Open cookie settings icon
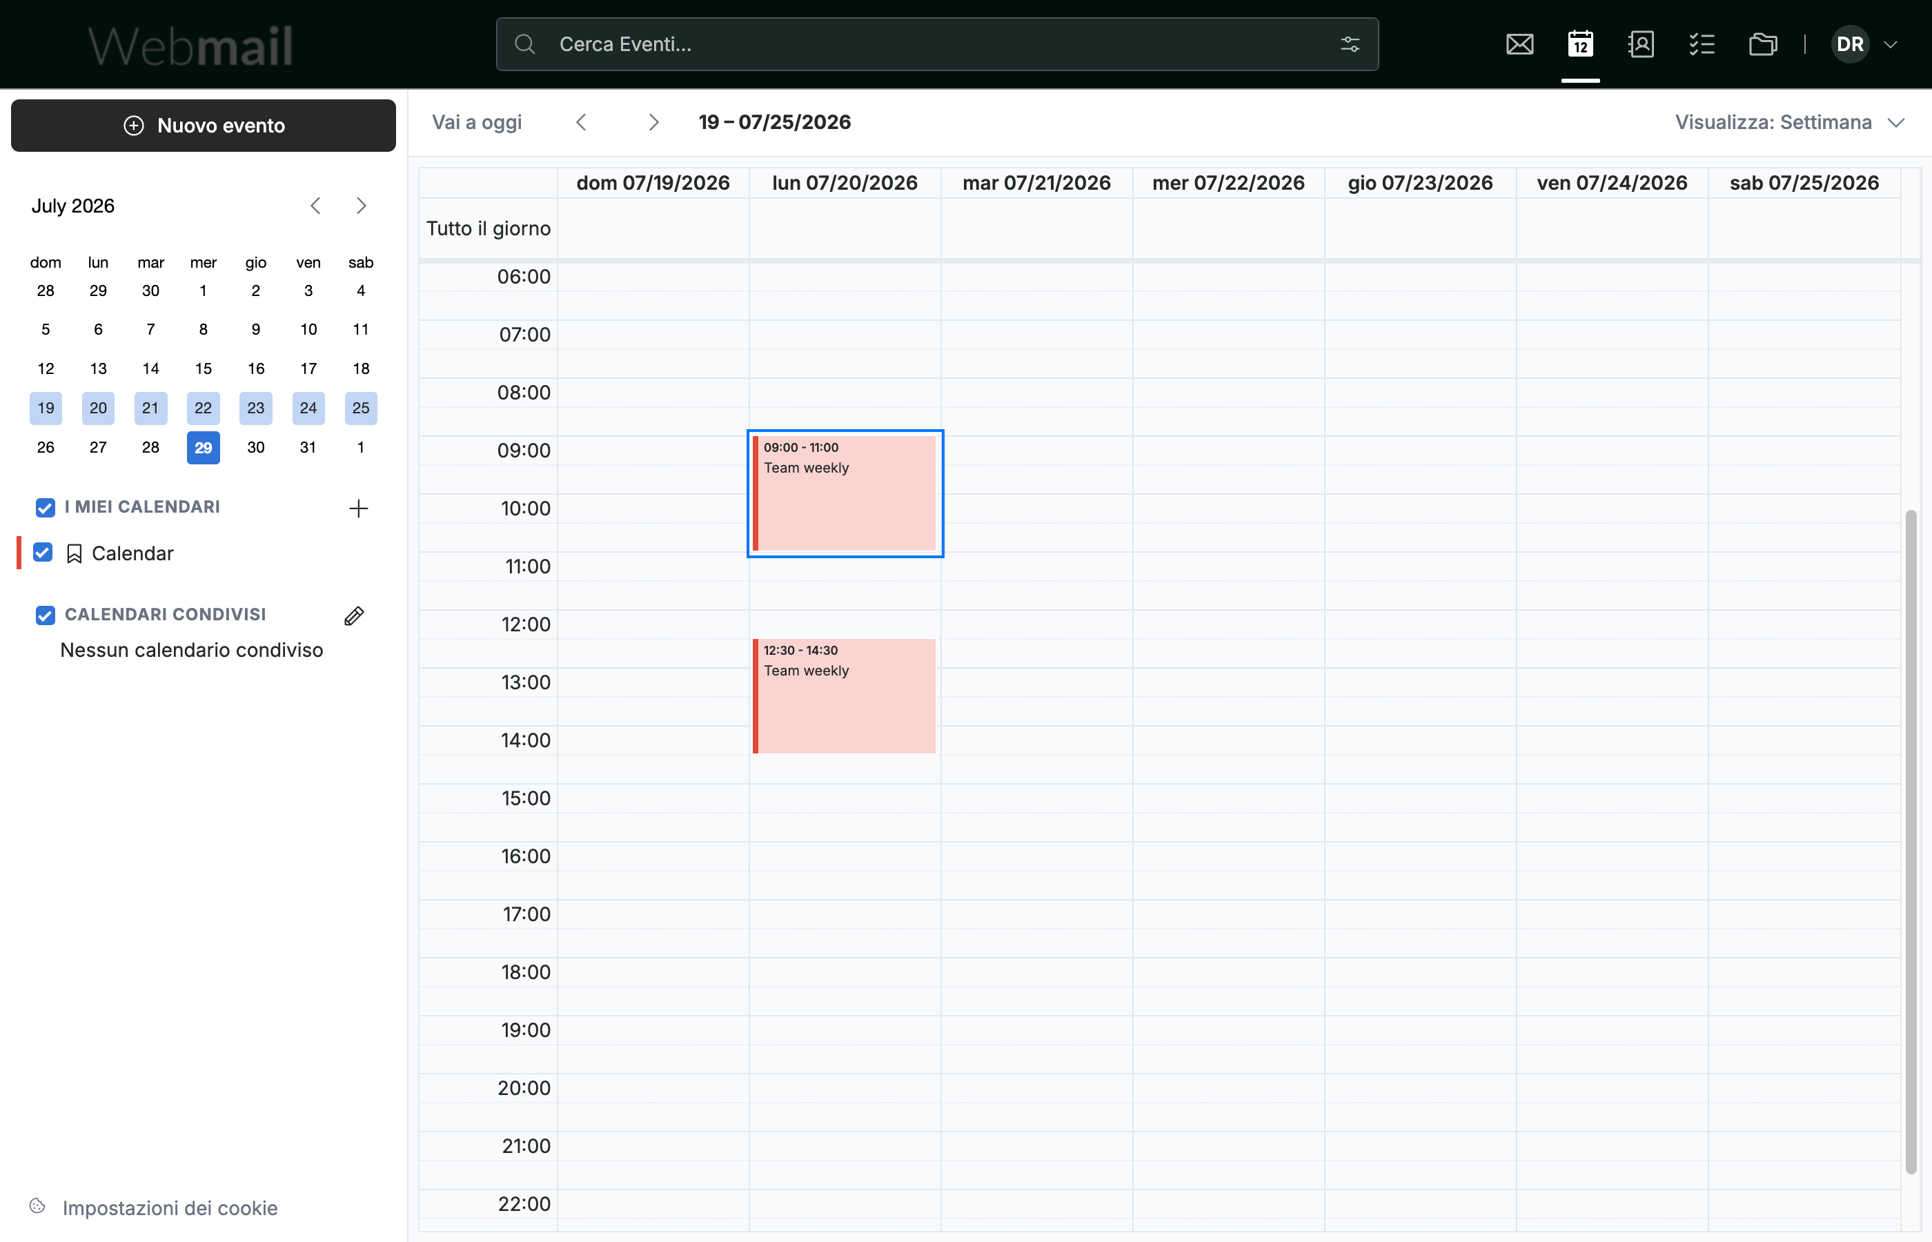The width and height of the screenshot is (1932, 1242). (x=38, y=1207)
